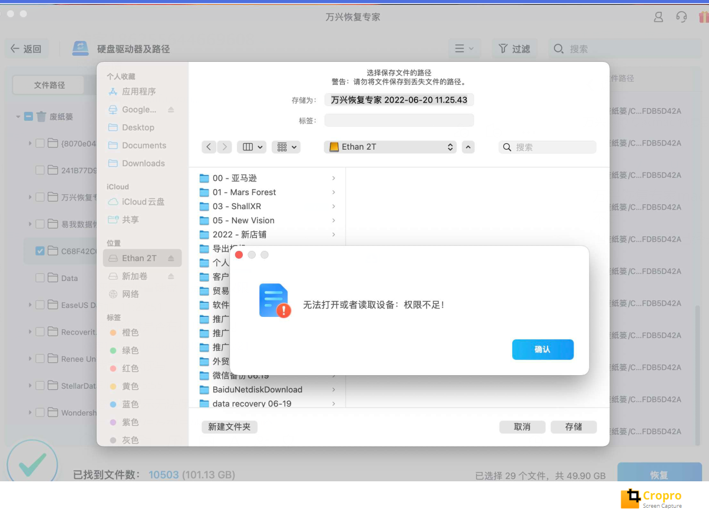The image size is (709, 519).
Task: Go back using the 返回 button
Action: tap(27, 49)
